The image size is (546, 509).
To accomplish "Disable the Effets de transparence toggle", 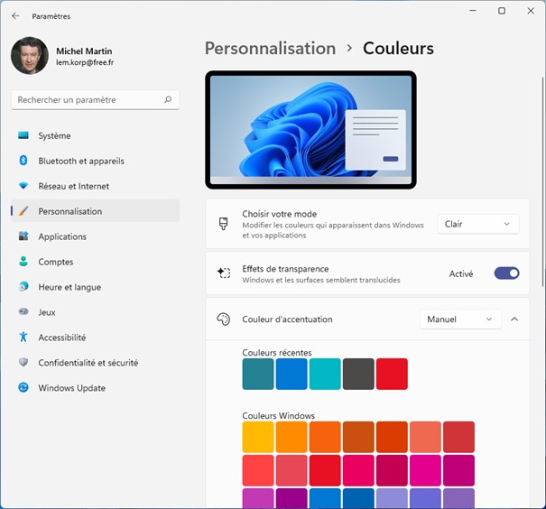I will [506, 273].
